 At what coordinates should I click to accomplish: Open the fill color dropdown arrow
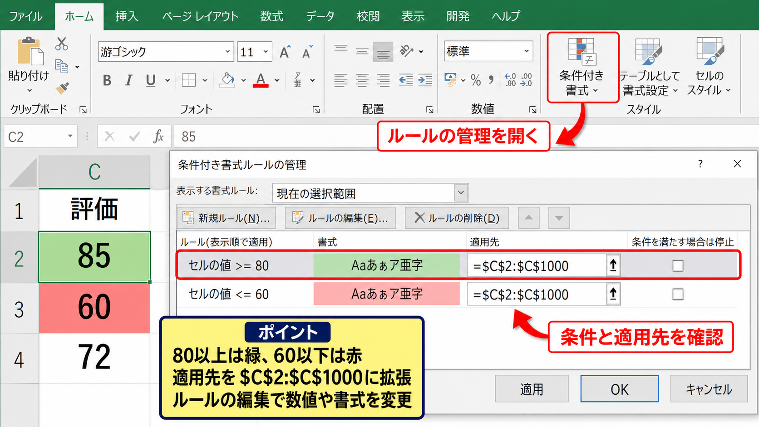(243, 80)
